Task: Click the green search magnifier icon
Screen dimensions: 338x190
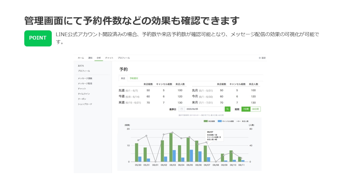Action: click(x=227, y=109)
